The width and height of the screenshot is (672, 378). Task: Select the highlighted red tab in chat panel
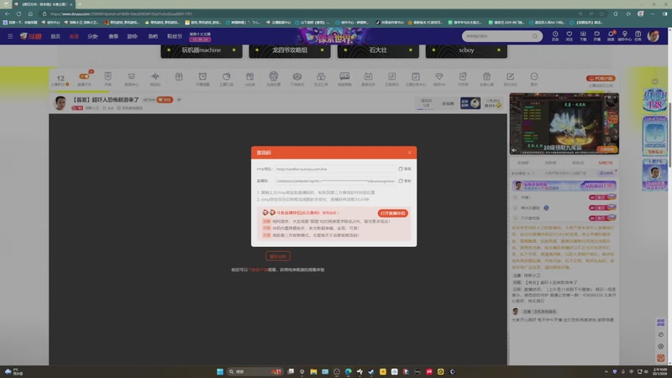tap(605, 163)
